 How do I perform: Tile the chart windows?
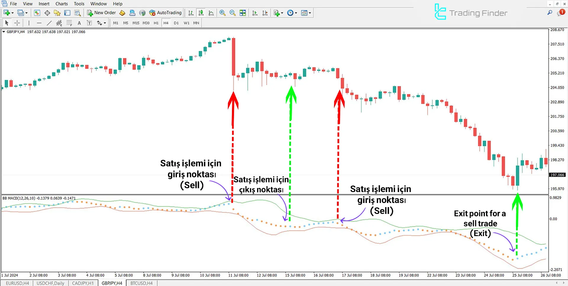pyautogui.click(x=243, y=13)
